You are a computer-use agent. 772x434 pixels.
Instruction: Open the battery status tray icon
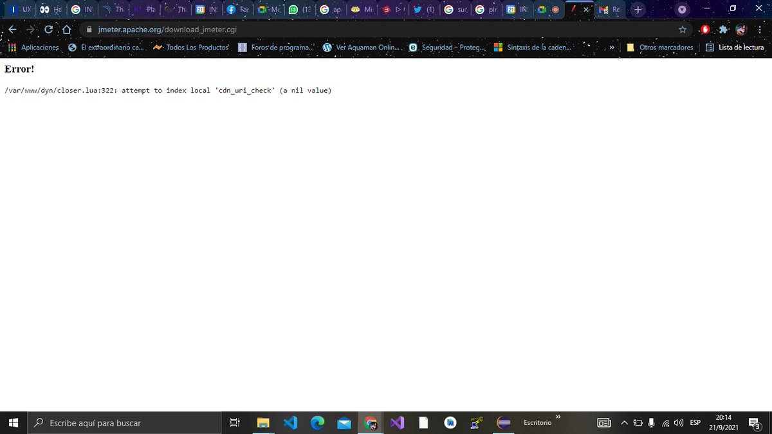click(x=638, y=422)
